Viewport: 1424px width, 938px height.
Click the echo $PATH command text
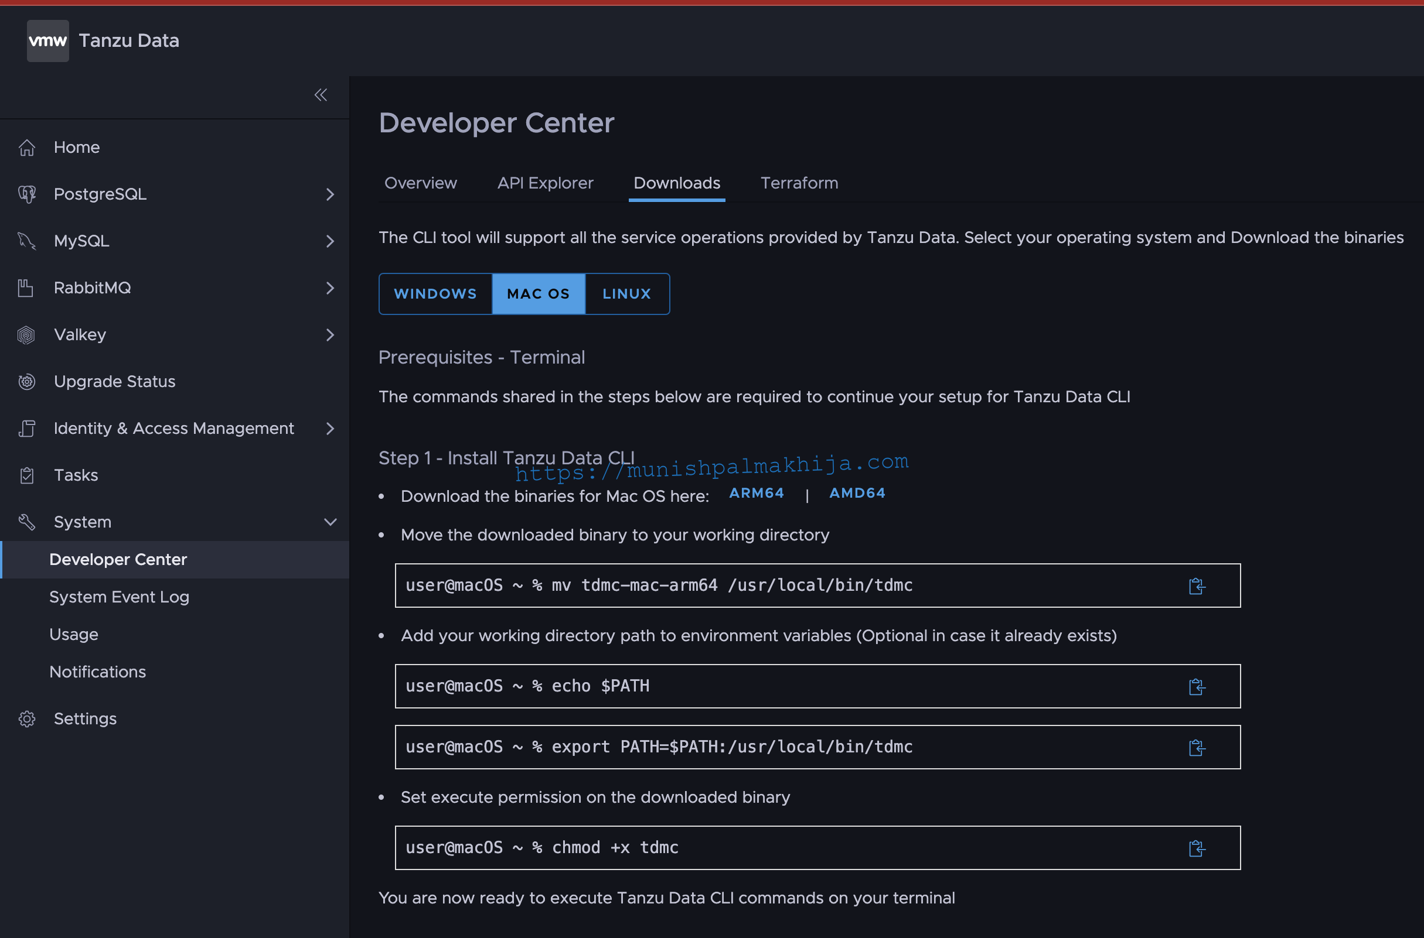pyautogui.click(x=527, y=686)
